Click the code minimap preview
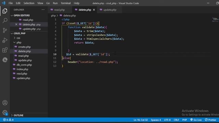The width and height of the screenshot is (219, 123). [215, 20]
